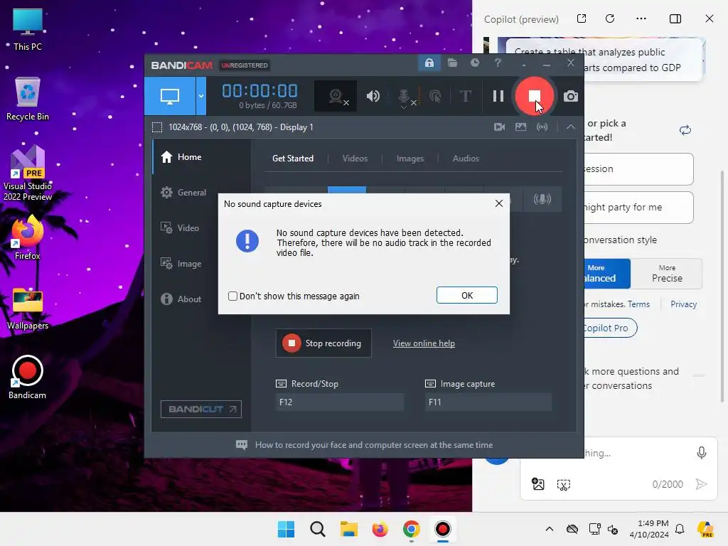This screenshot has height=546, width=728.
Task: Expand the recording mode dropdown arrow
Action: click(201, 96)
